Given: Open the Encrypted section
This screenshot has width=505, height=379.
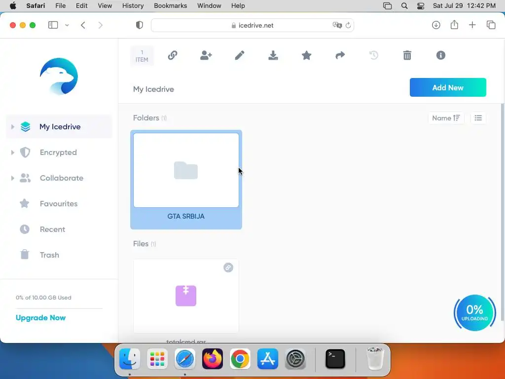Looking at the screenshot, I should (58, 152).
